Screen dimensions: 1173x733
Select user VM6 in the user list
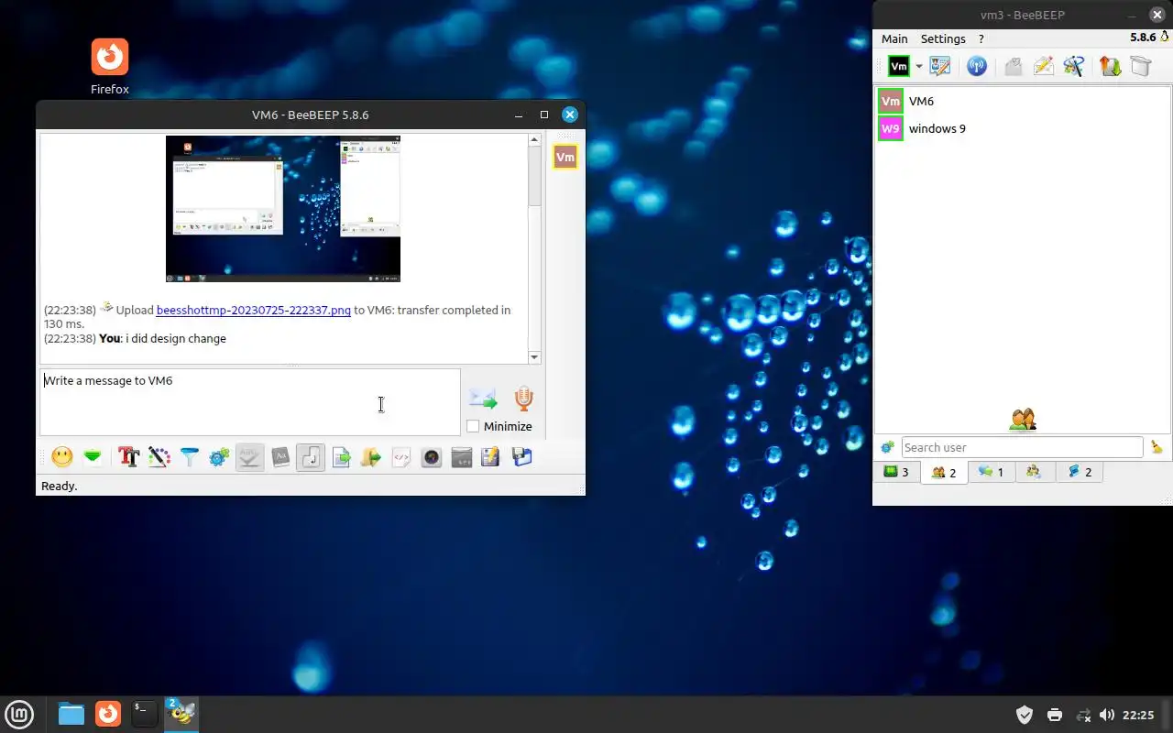pos(1022,101)
